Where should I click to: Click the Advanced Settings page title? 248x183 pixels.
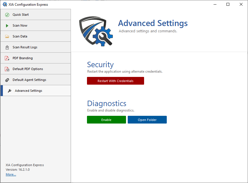click(153, 23)
